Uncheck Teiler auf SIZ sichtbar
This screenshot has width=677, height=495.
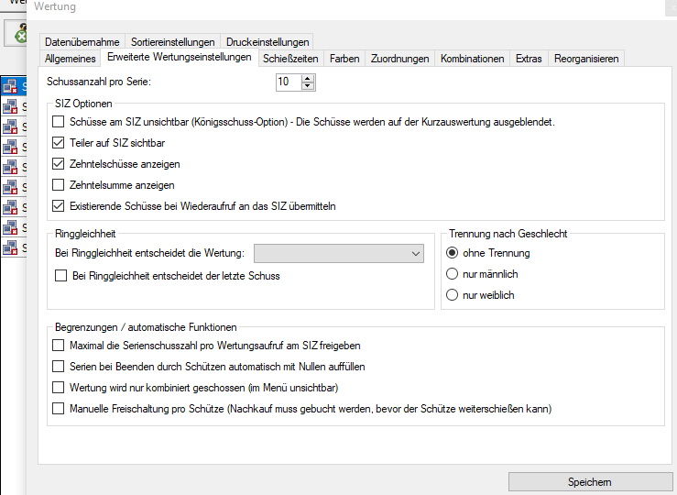click(x=60, y=143)
